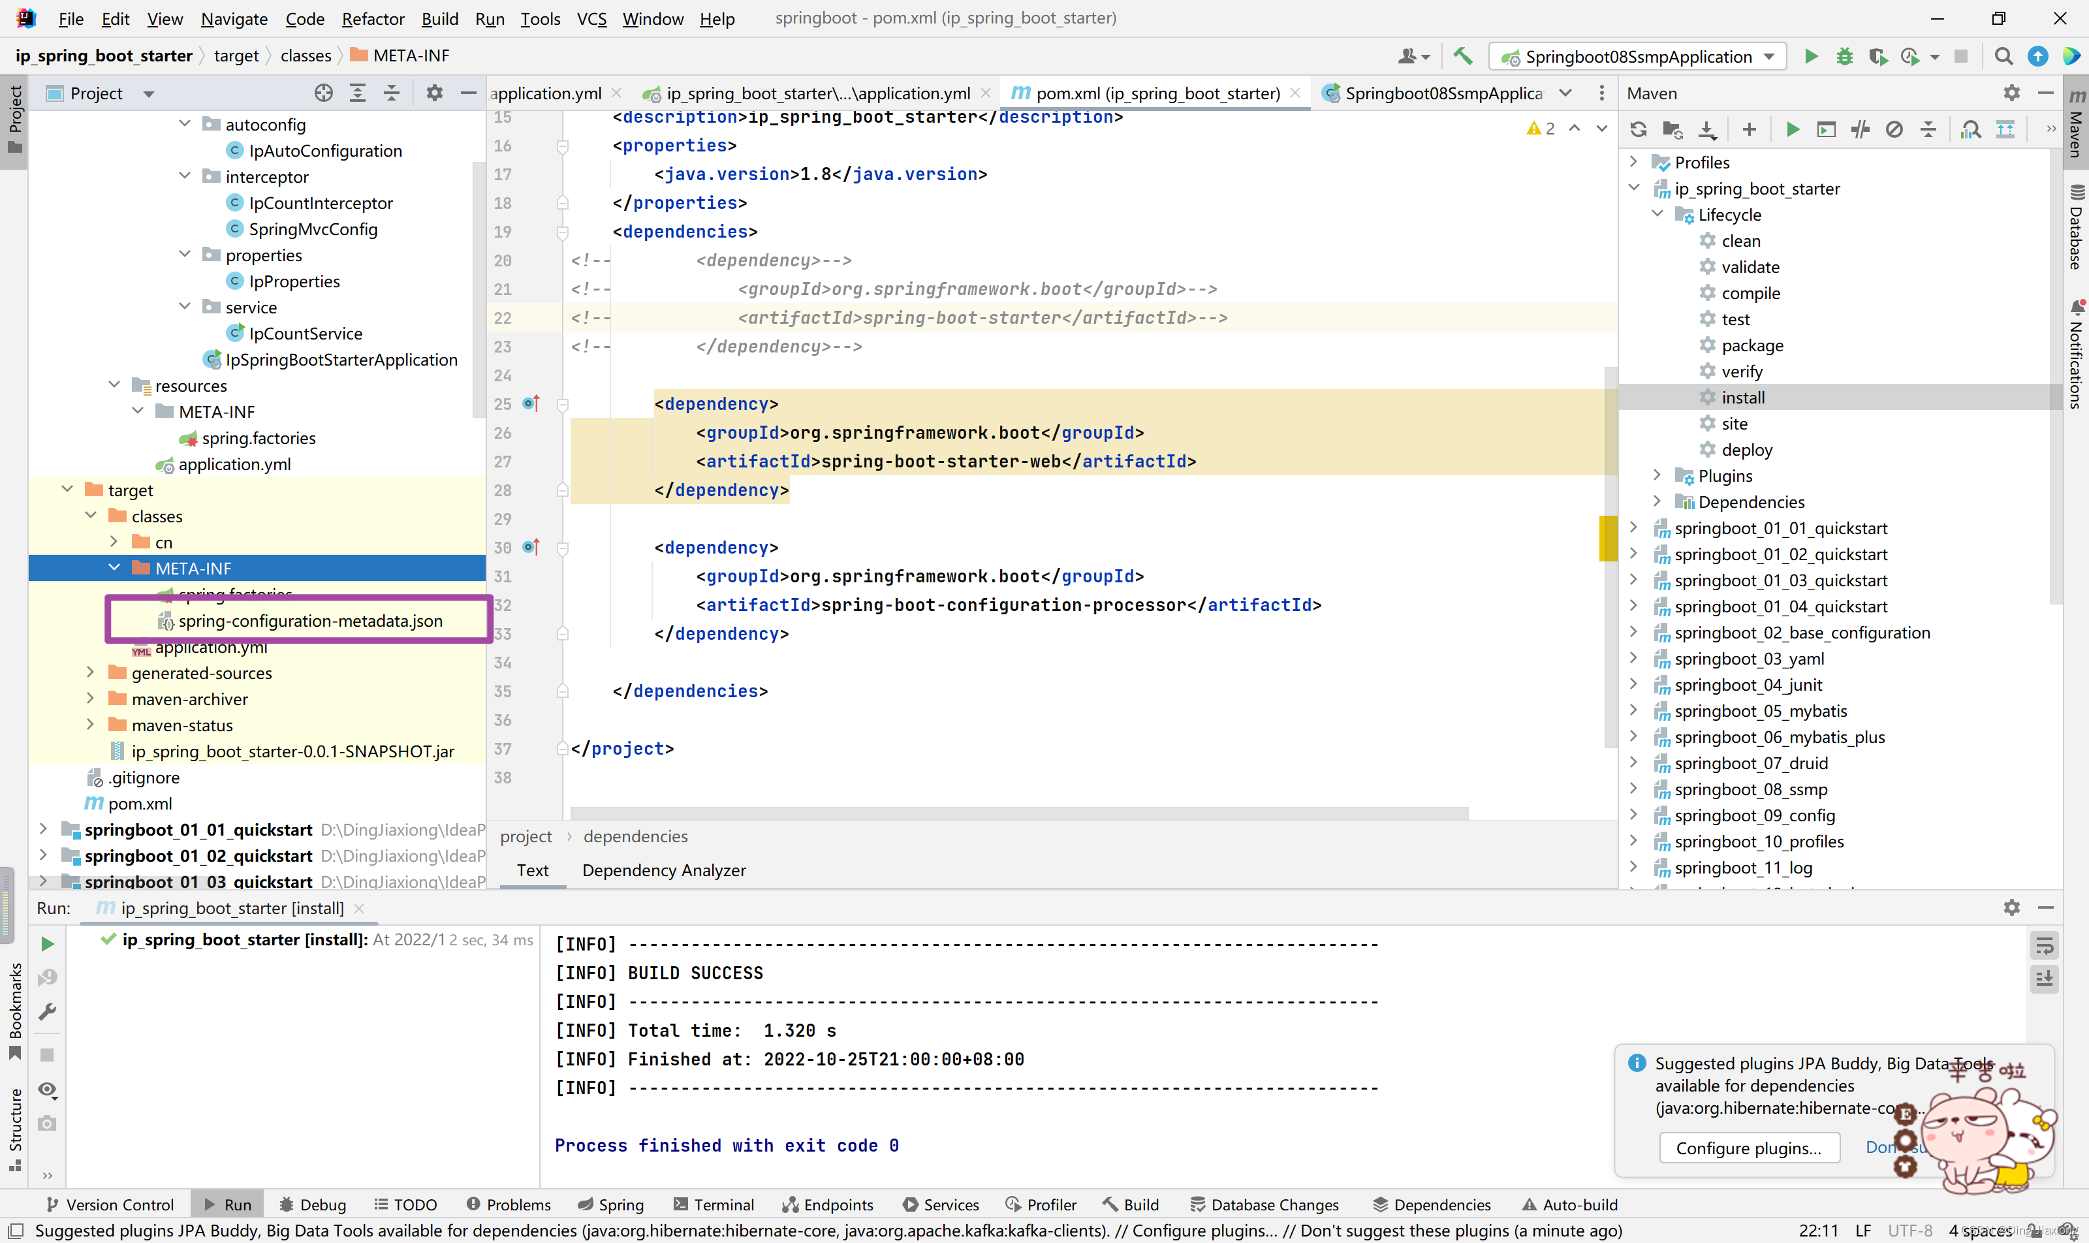Expand the cn folder under classes

click(x=114, y=541)
